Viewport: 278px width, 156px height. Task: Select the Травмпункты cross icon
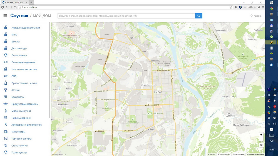point(6,152)
